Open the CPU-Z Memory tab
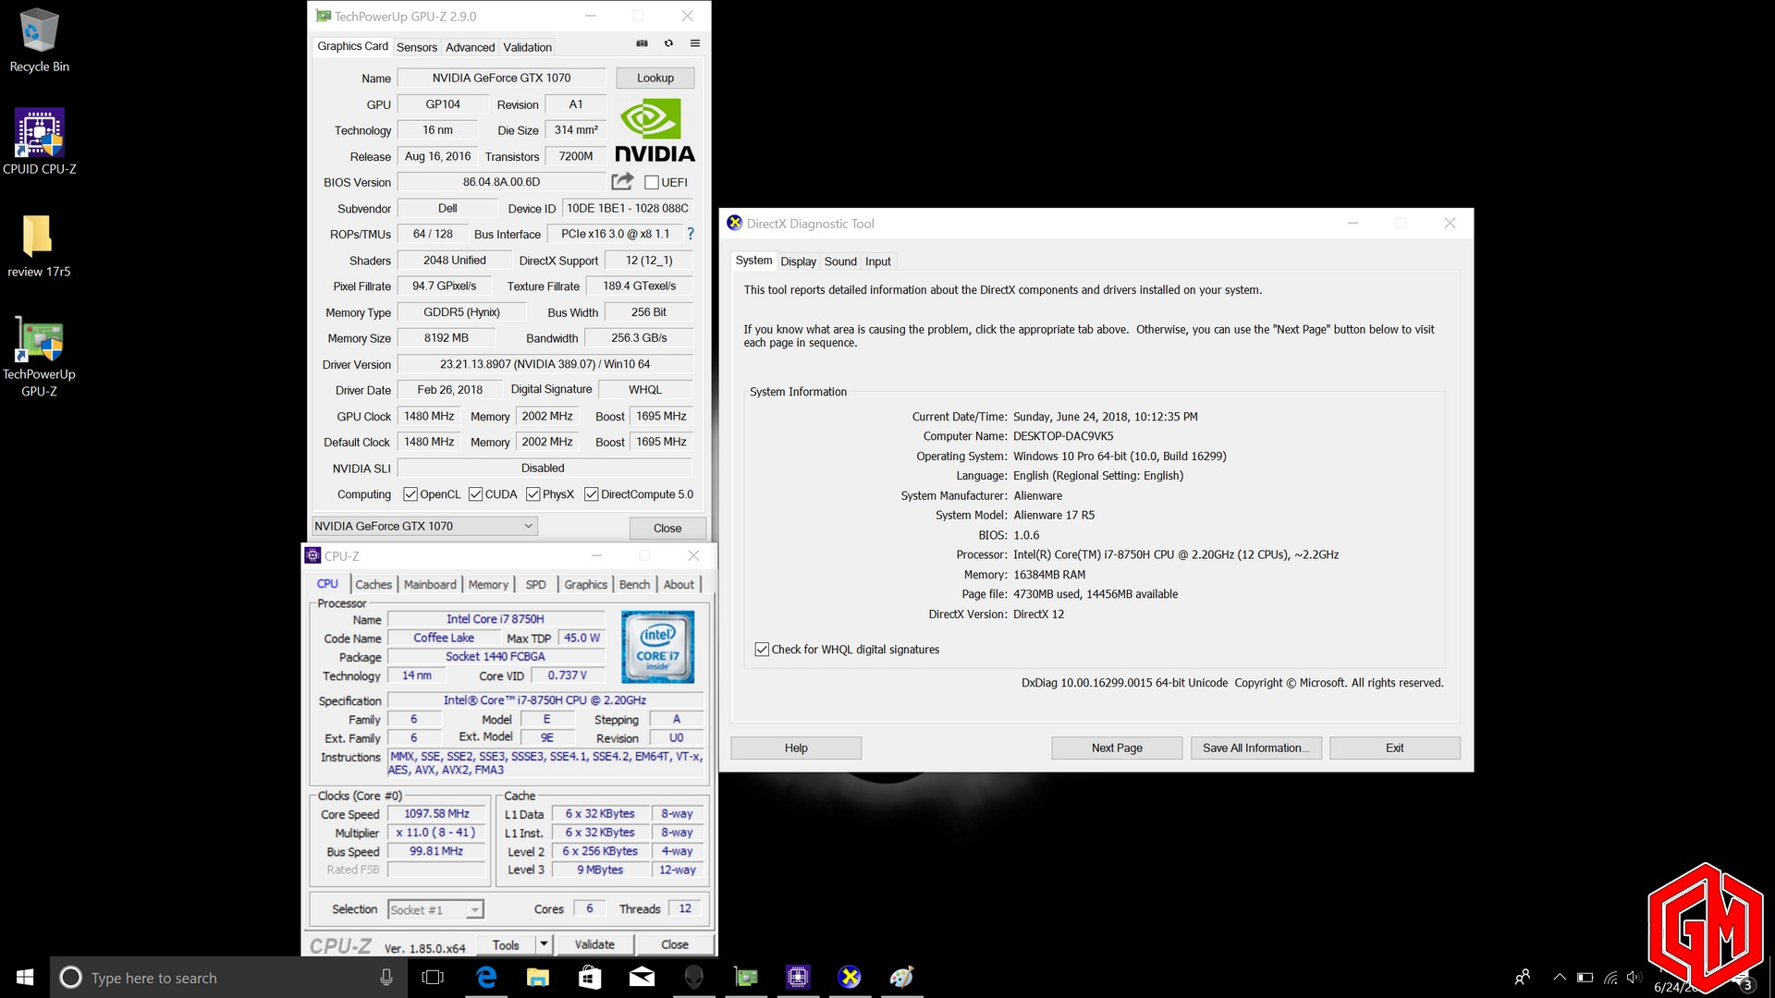Image resolution: width=1775 pixels, height=998 pixels. coord(488,584)
